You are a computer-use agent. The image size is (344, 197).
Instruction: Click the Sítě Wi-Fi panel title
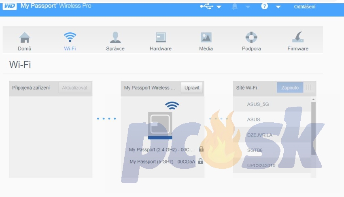coord(246,88)
